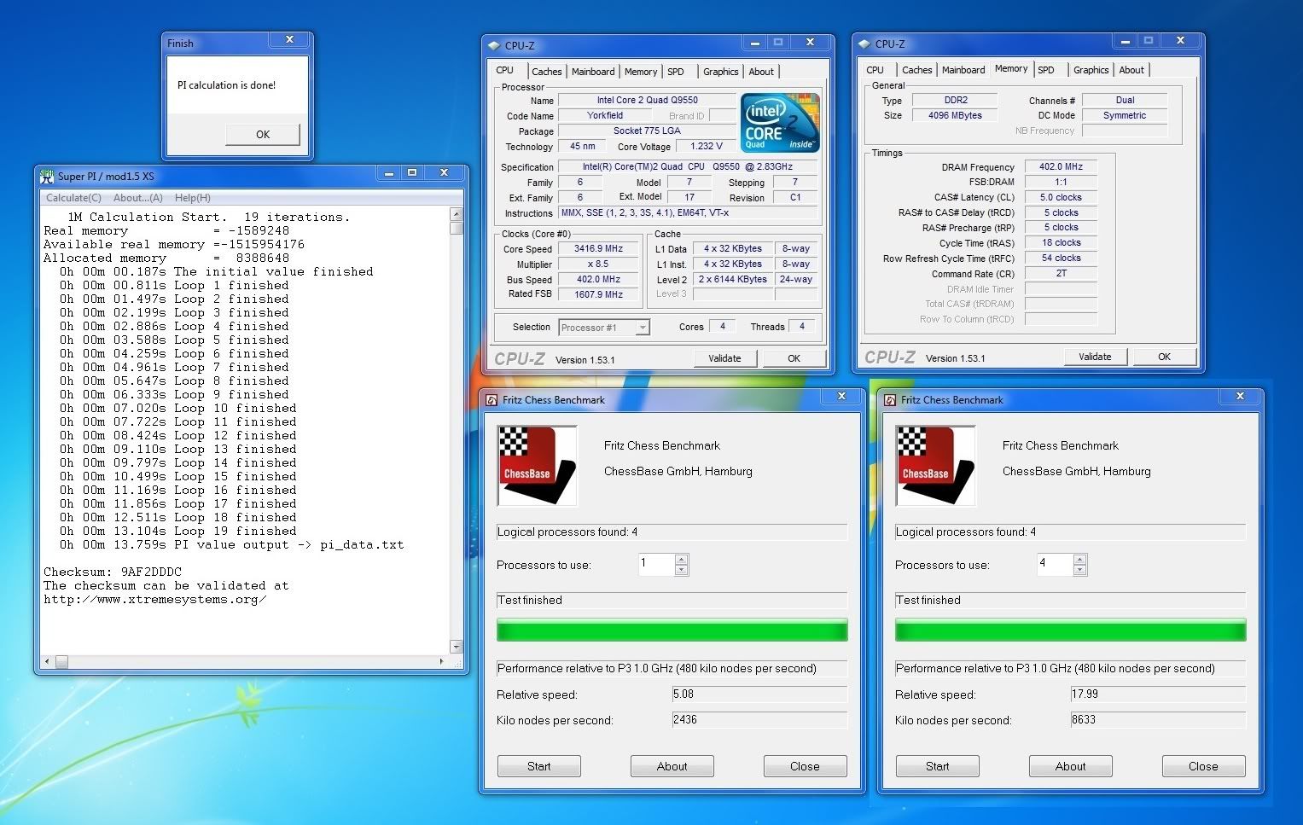This screenshot has height=825, width=1303.
Task: Switch to SPD tab in left CPU-Z
Action: (676, 72)
